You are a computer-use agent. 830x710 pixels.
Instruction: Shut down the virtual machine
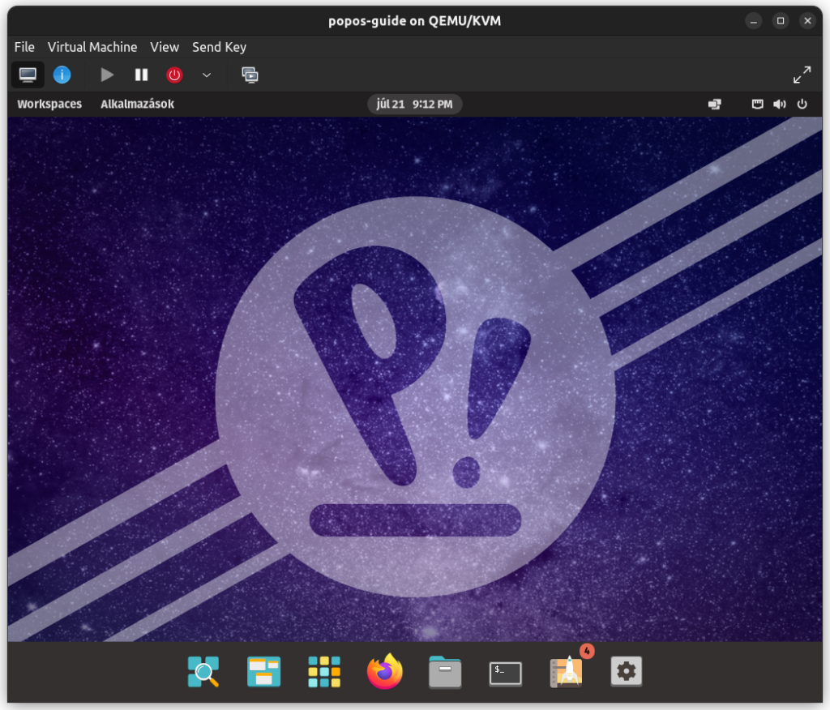click(174, 75)
